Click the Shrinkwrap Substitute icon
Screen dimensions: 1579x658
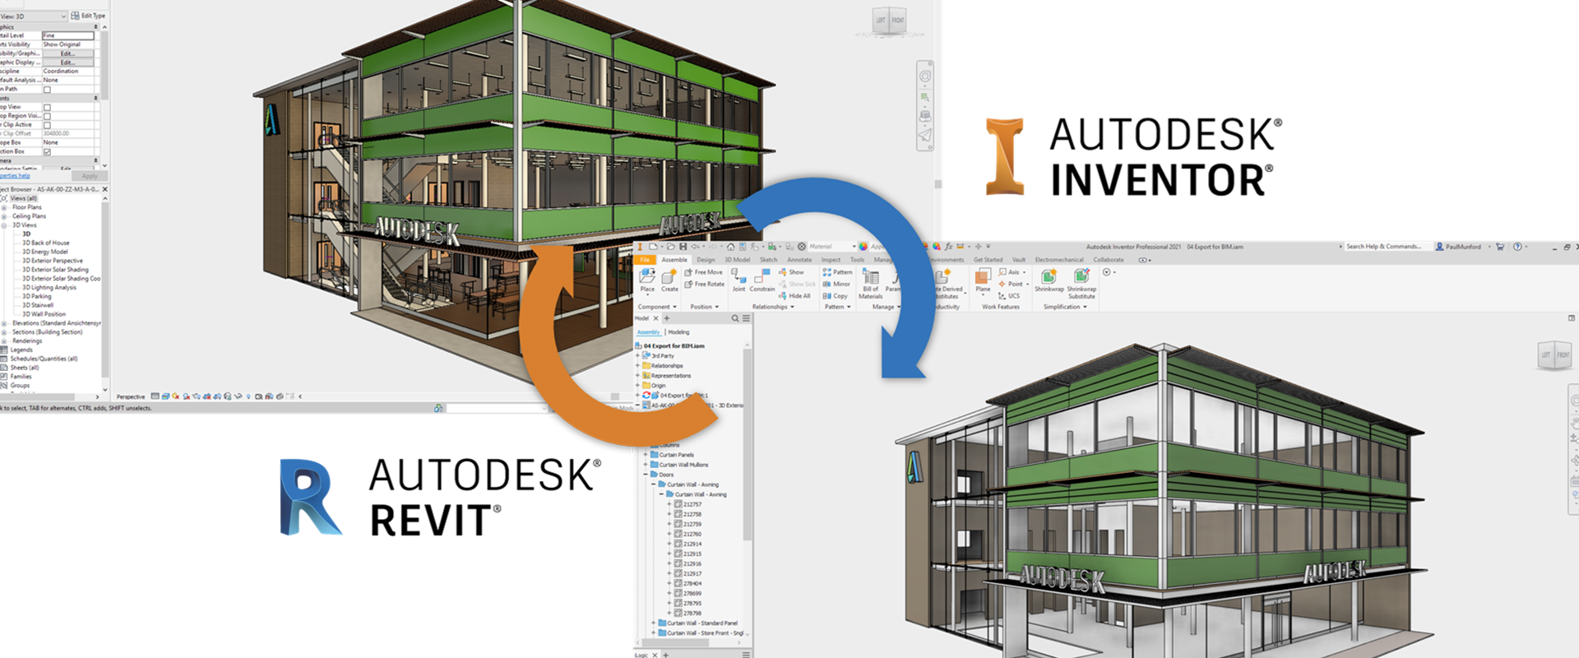click(1081, 278)
